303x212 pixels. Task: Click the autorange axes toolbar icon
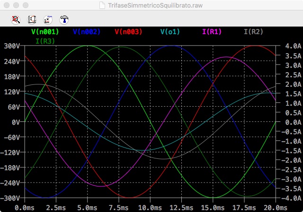(x=32, y=19)
